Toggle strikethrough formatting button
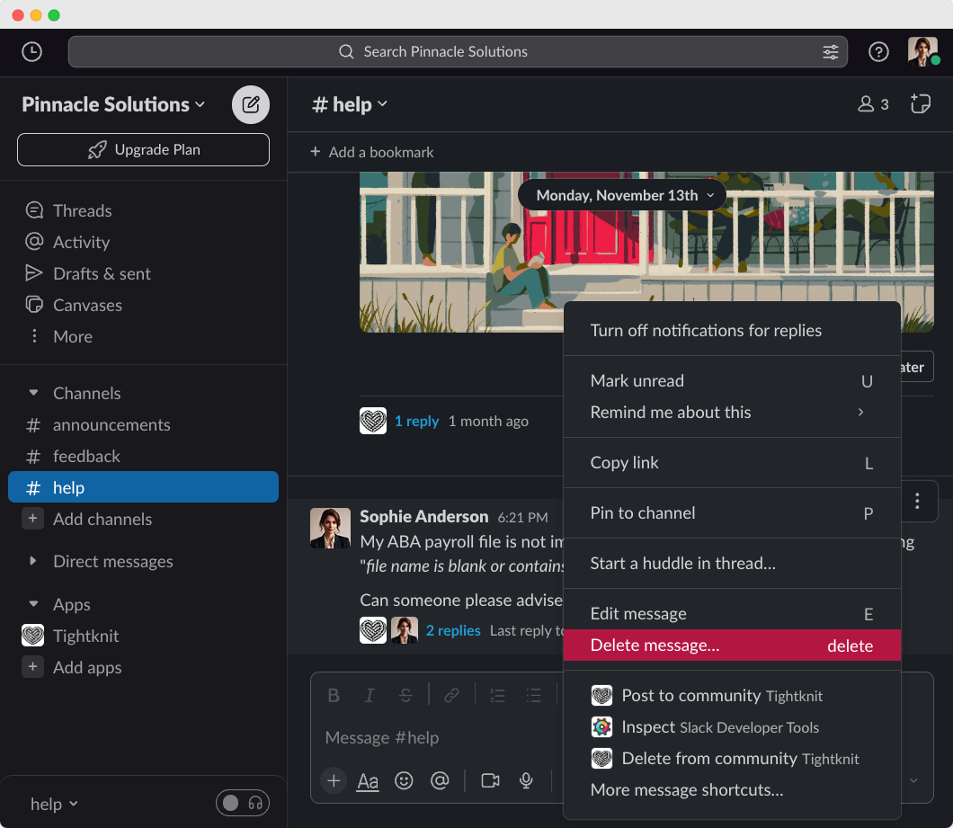This screenshot has height=828, width=953. click(405, 696)
